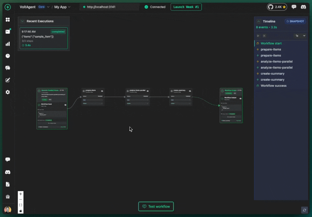Toggle the canvas lock control
The width and height of the screenshot is (312, 217).
point(20,211)
